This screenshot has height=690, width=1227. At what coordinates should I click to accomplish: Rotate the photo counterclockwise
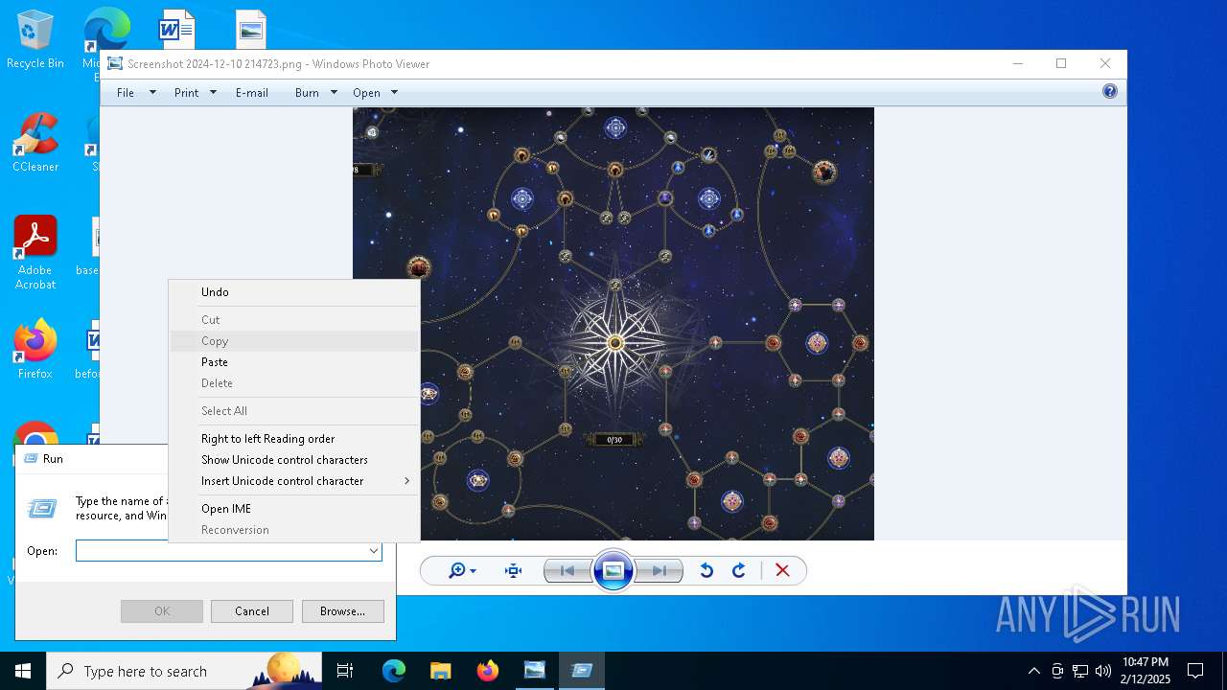tap(706, 570)
